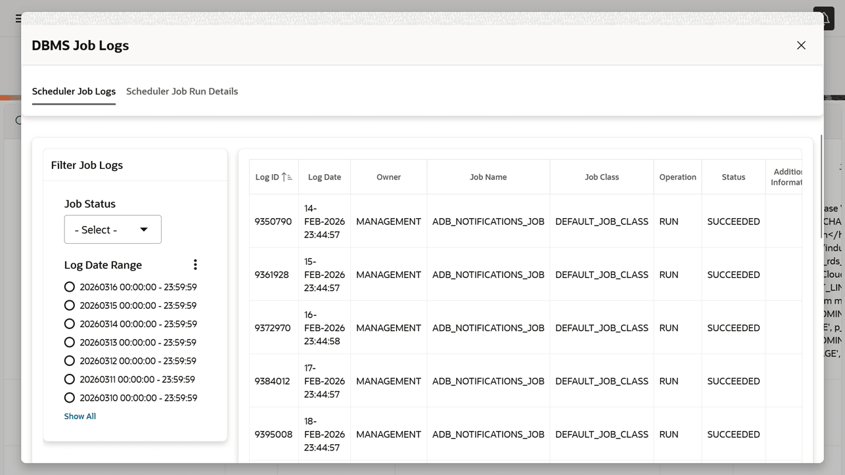Select the 20260313 date range radio button
Screen dimensions: 845x475
[x=70, y=342]
